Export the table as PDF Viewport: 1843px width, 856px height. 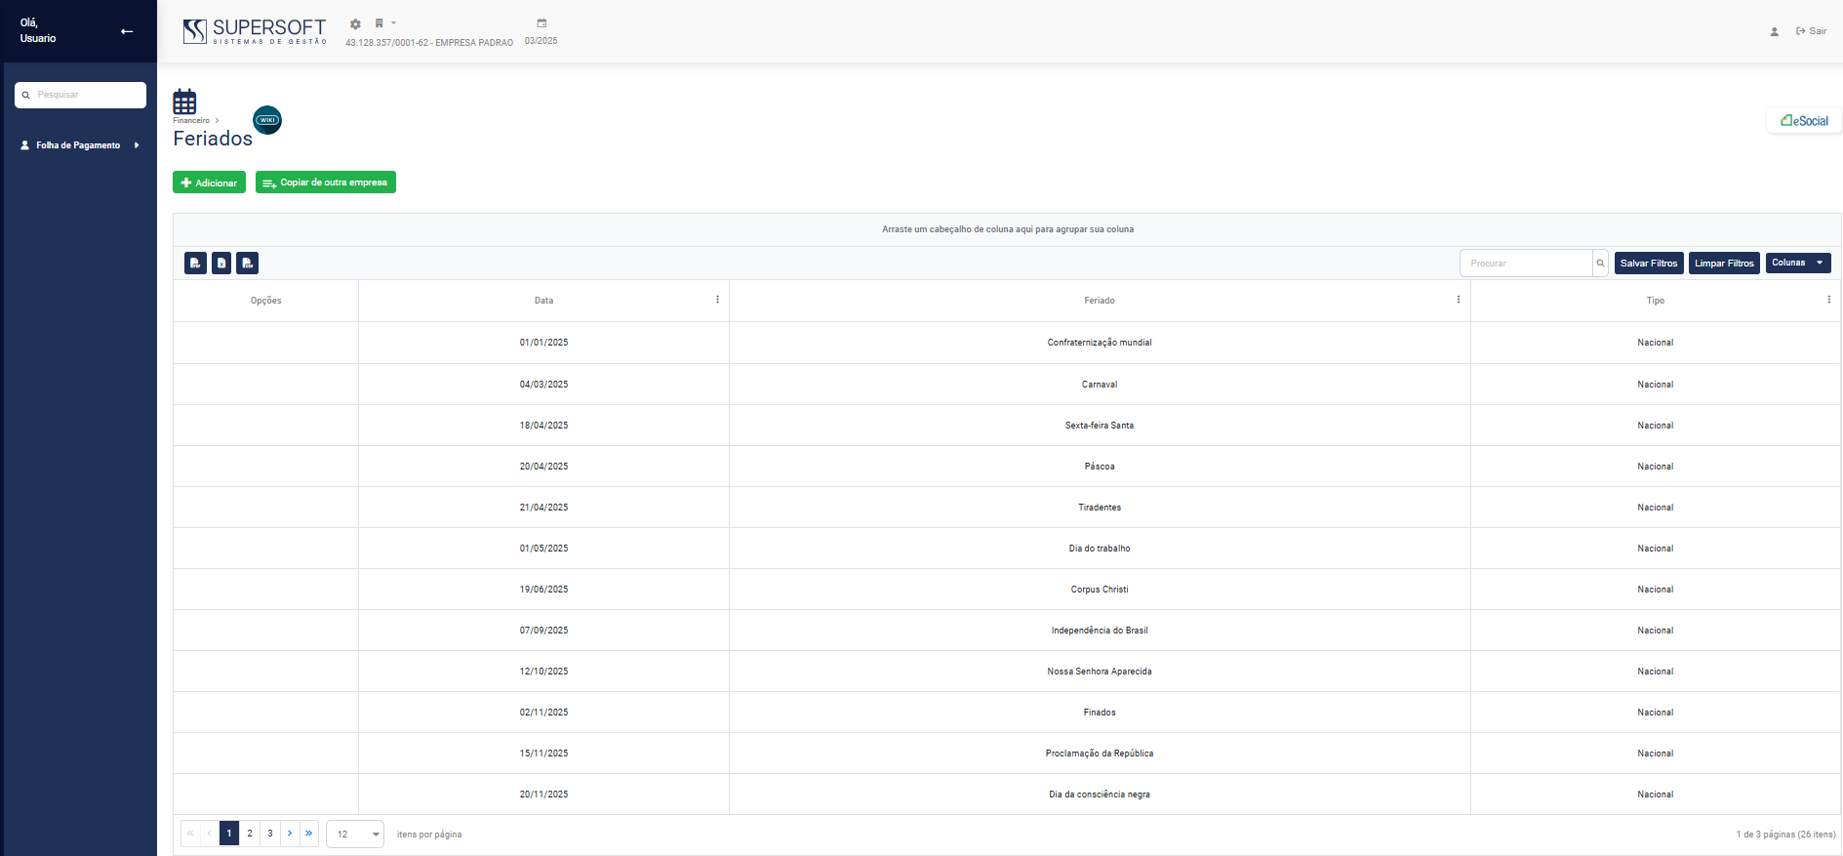point(195,264)
